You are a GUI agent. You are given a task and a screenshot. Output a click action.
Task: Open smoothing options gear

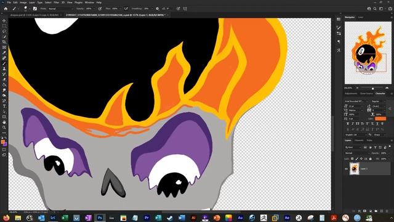coord(158,9)
